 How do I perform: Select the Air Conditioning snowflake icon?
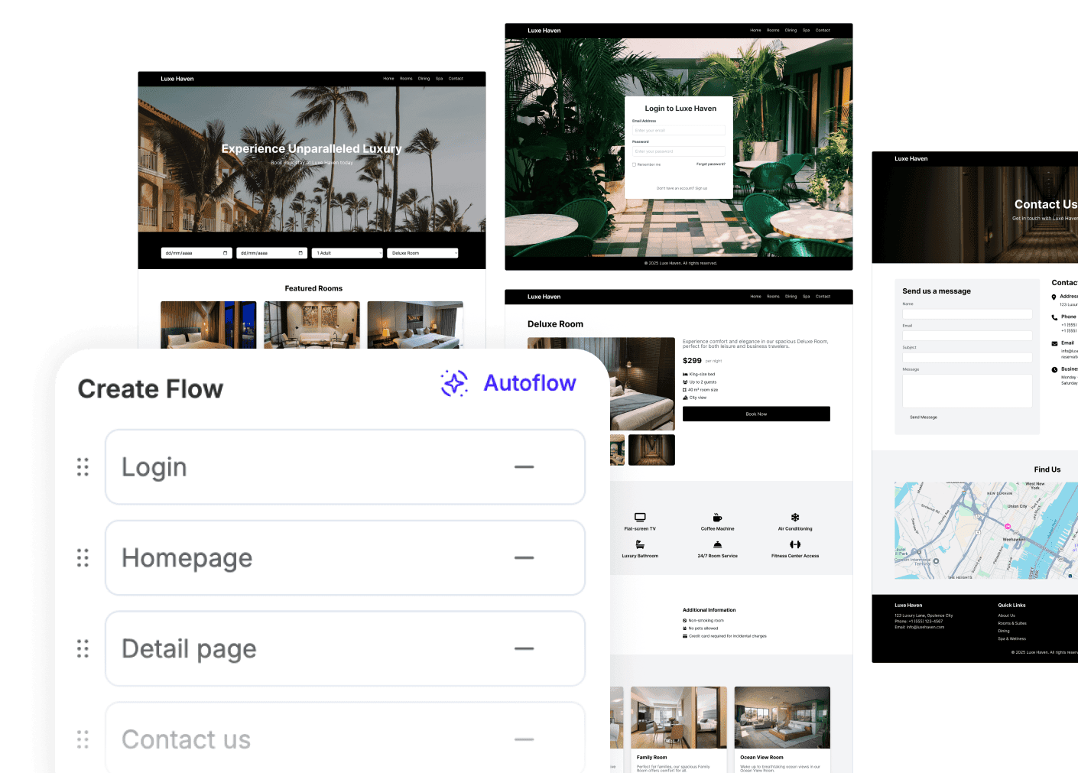point(794,517)
